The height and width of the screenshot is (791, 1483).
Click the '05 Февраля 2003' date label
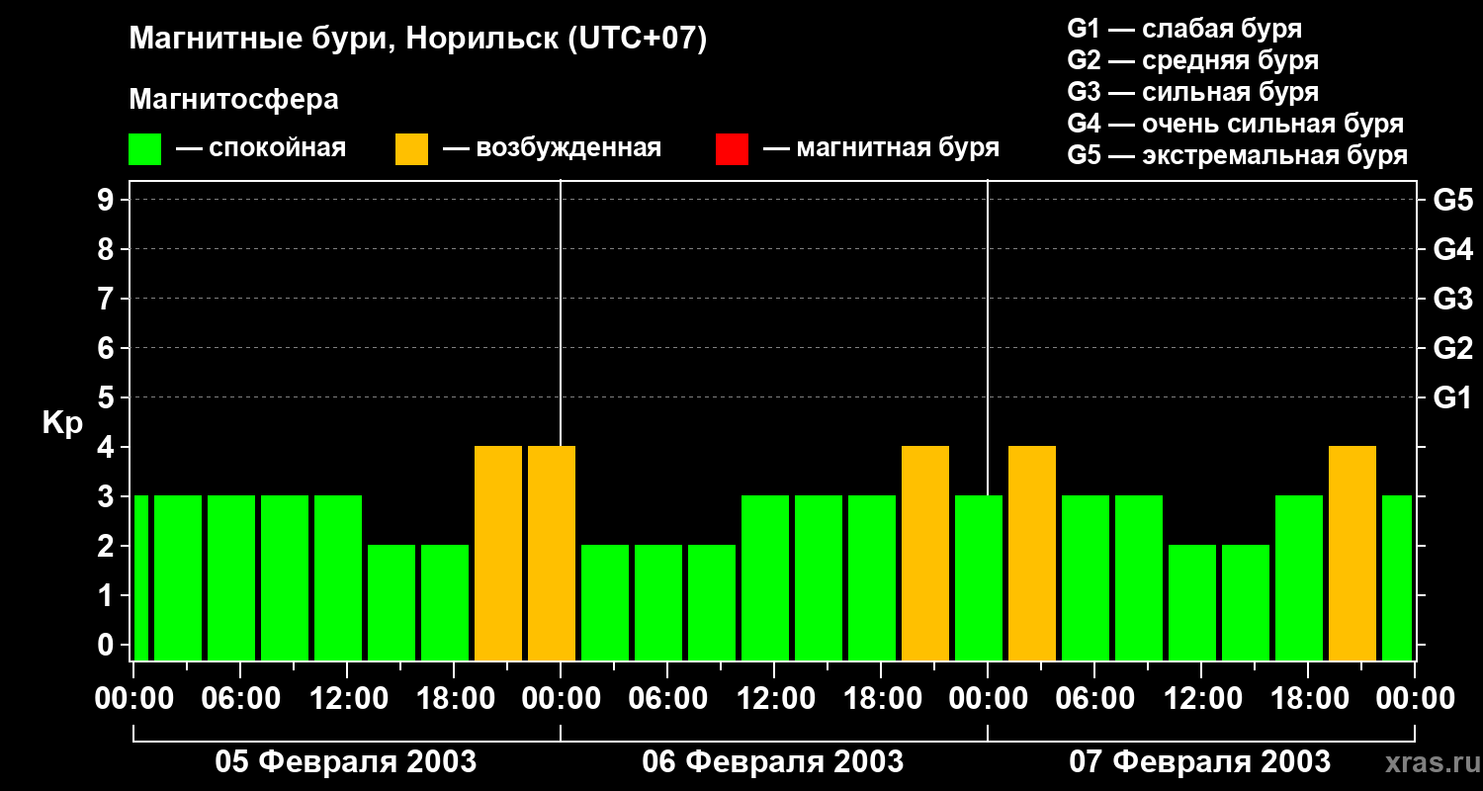[346, 762]
